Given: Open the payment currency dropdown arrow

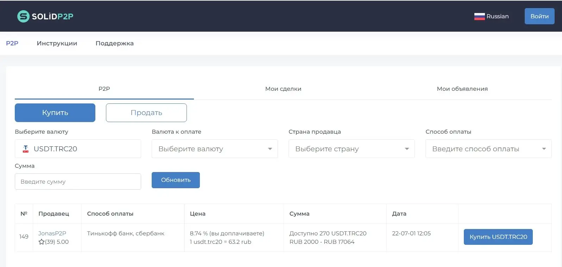Looking at the screenshot, I should (270, 149).
